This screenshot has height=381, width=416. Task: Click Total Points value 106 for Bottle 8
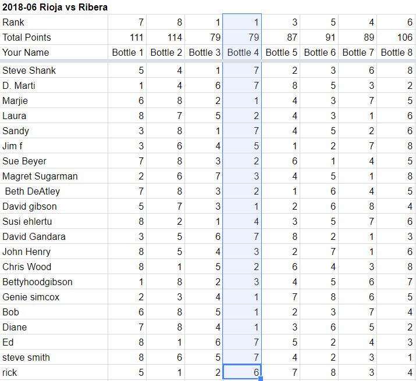click(x=396, y=37)
